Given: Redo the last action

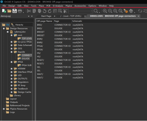Looking at the screenshot, I should [50, 11].
